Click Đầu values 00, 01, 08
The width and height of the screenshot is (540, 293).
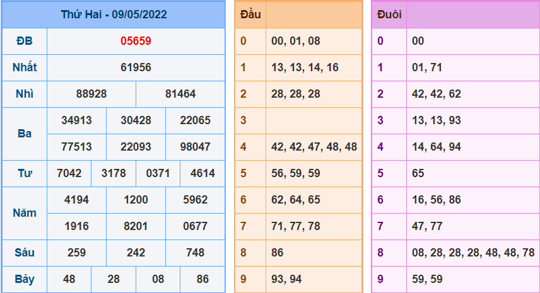(295, 41)
